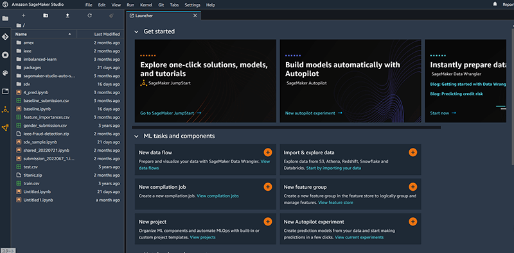The width and height of the screenshot is (514, 253).
Task: Click the plus icon on New compilation job
Action: 268,187
